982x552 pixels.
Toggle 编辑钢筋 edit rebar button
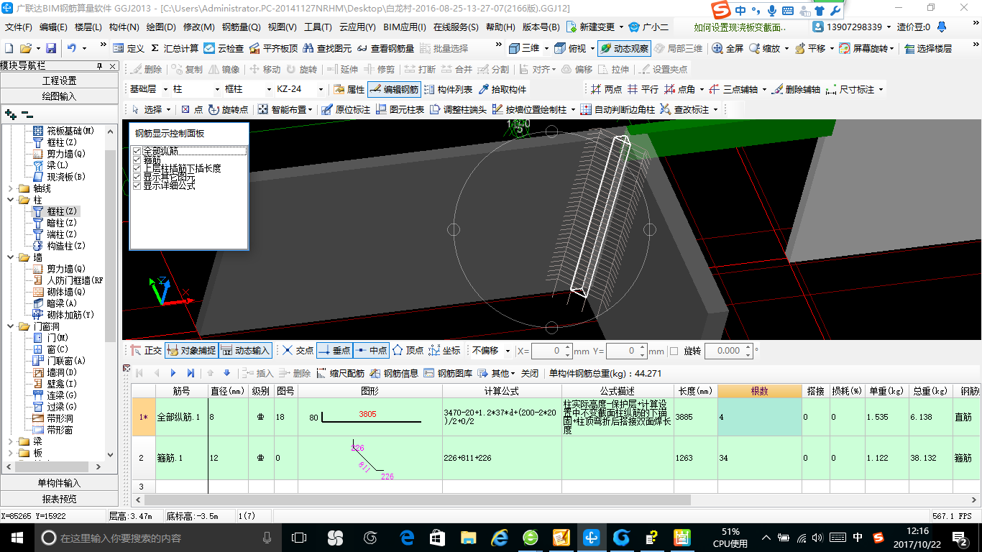pos(394,90)
